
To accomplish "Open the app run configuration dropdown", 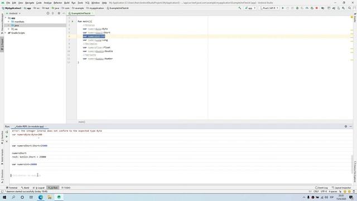I will coord(250,8).
